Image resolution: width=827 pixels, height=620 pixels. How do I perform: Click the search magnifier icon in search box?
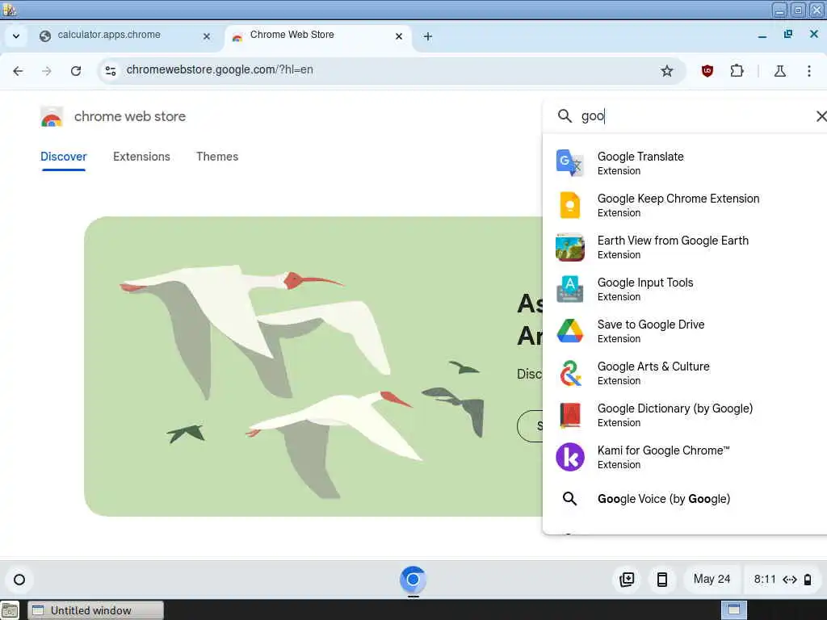(565, 116)
